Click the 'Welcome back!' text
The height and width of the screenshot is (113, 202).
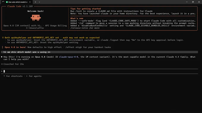[36, 11]
